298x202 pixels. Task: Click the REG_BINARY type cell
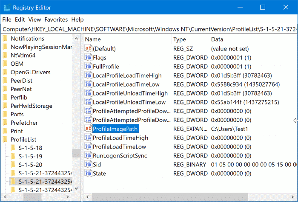click(x=189, y=165)
